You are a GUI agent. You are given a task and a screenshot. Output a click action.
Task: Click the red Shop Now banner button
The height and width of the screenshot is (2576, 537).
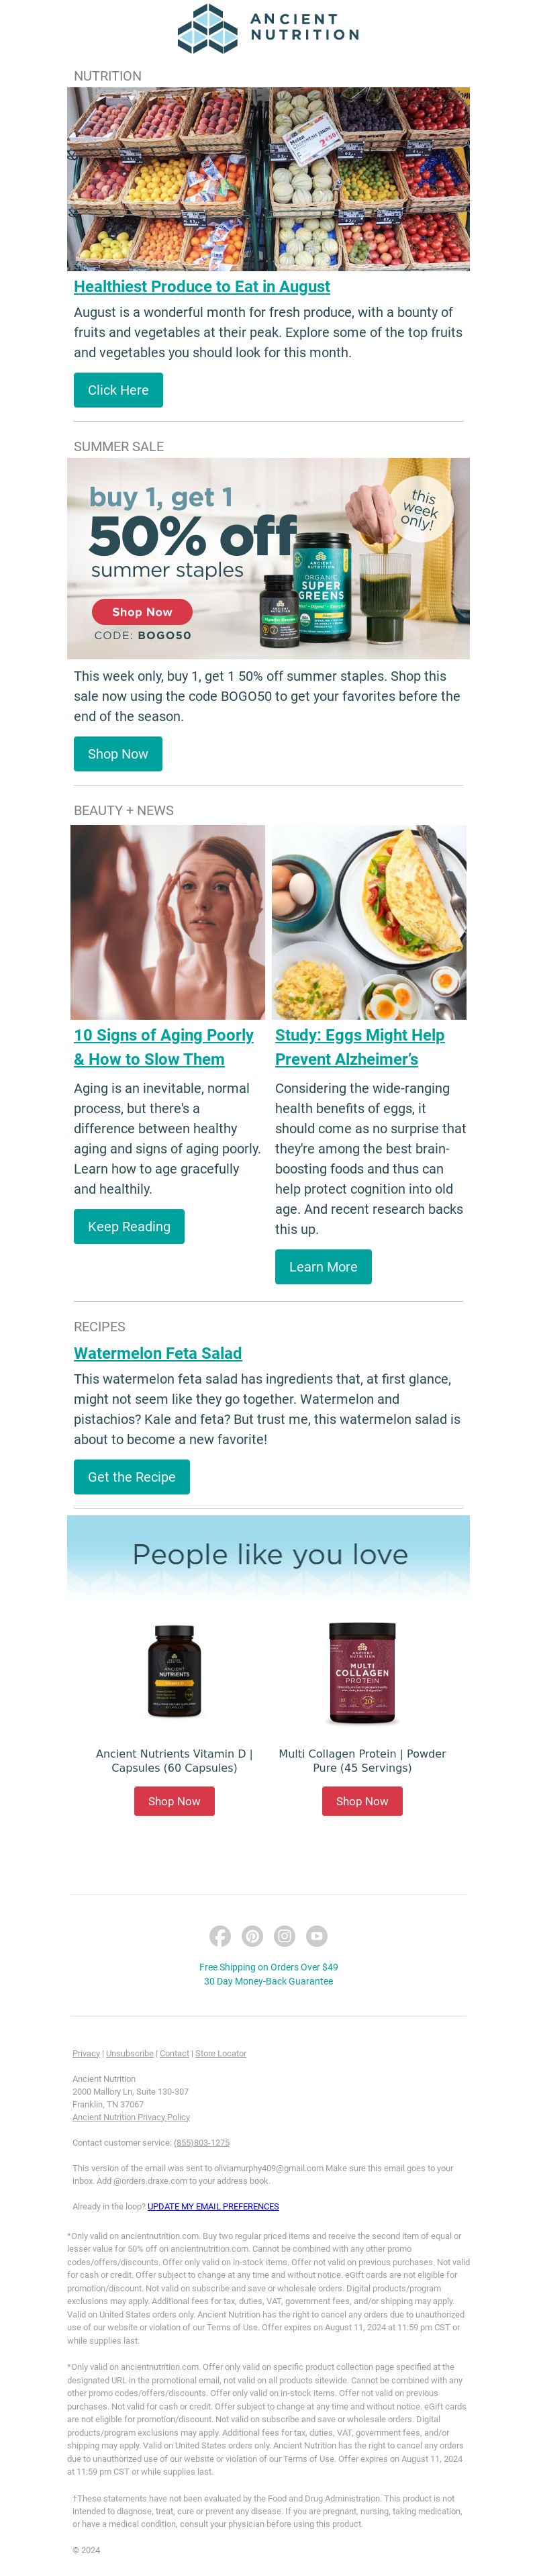[142, 612]
